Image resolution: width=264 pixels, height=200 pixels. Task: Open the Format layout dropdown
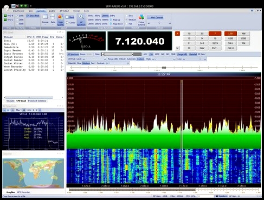[x=45, y=19]
